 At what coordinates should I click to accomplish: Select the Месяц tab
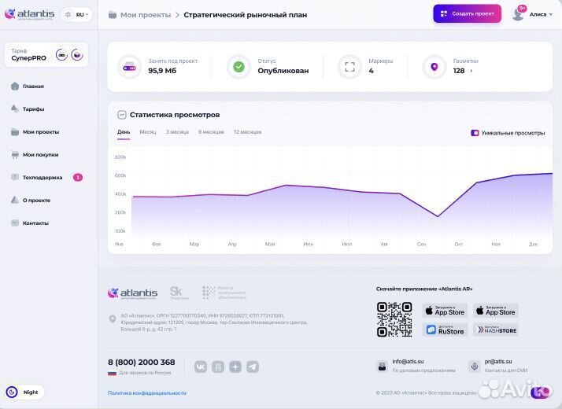(148, 132)
